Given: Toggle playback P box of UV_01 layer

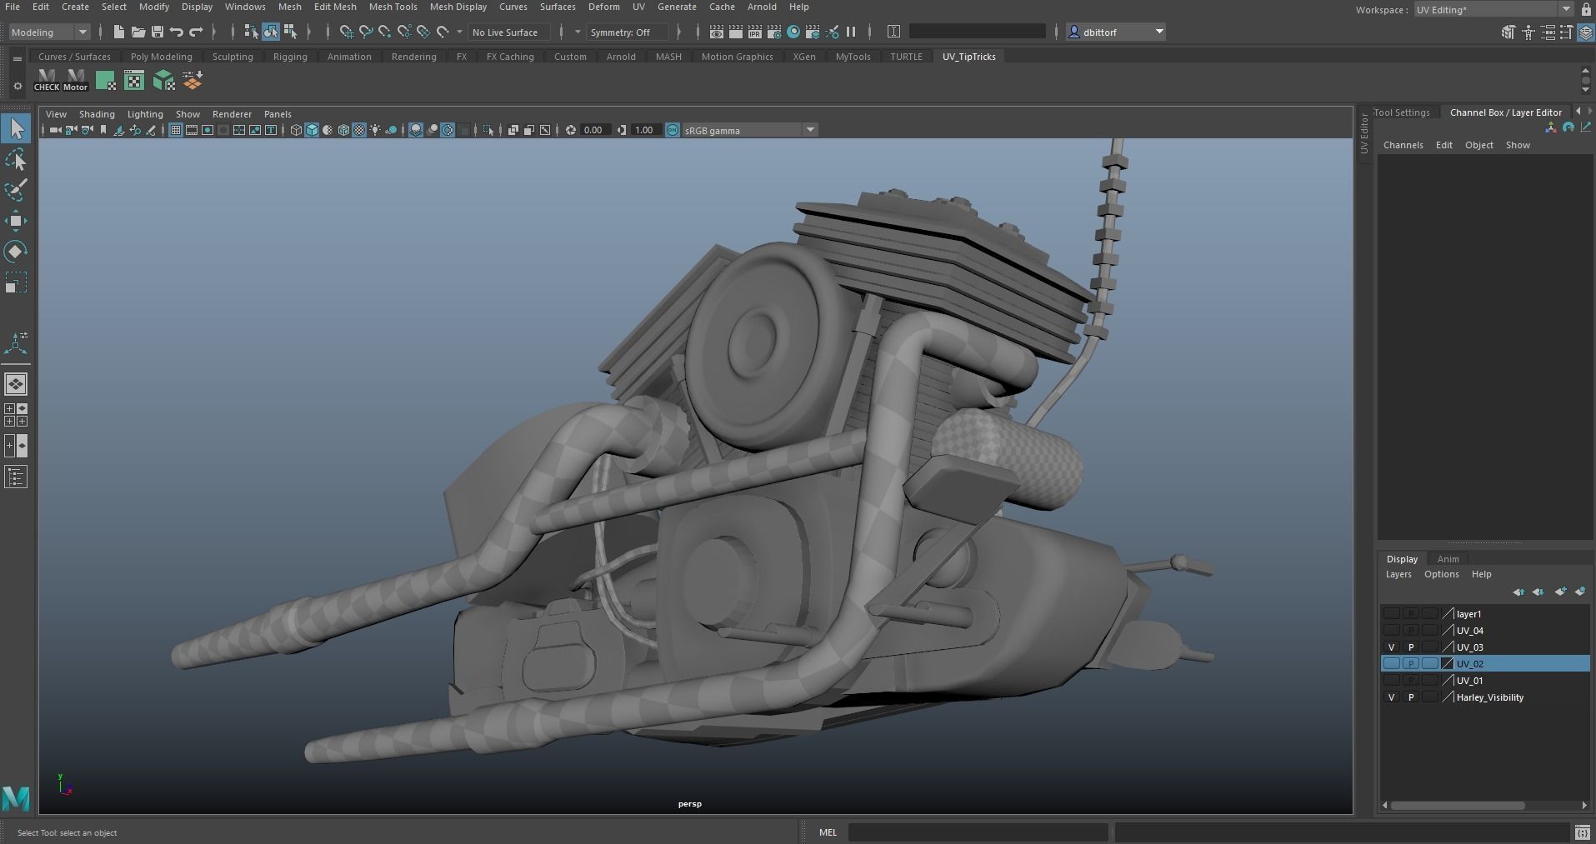Looking at the screenshot, I should pyautogui.click(x=1410, y=681).
